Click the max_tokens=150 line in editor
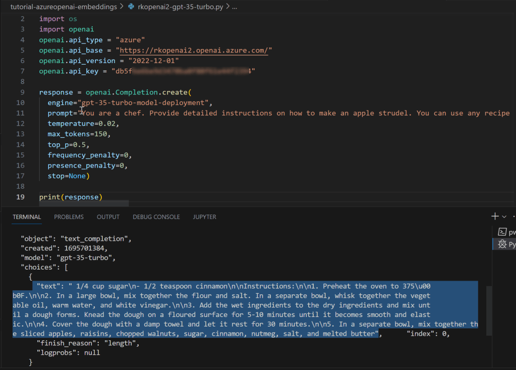The height and width of the screenshot is (370, 516). point(78,134)
